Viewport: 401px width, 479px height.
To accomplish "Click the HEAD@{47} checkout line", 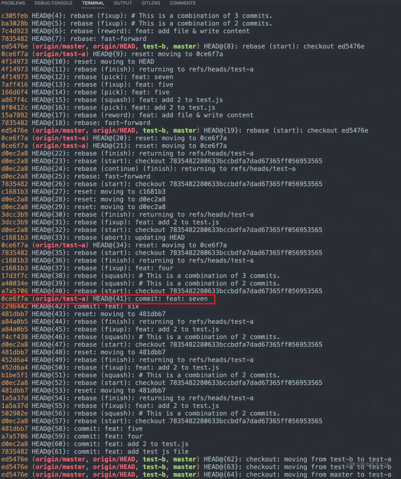I will coord(162,345).
